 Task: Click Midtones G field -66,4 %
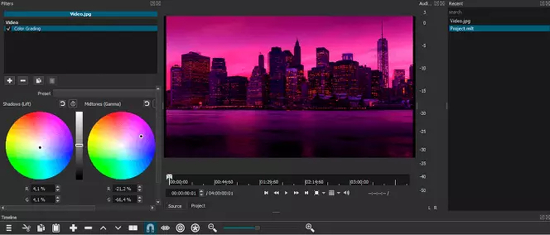(124, 200)
